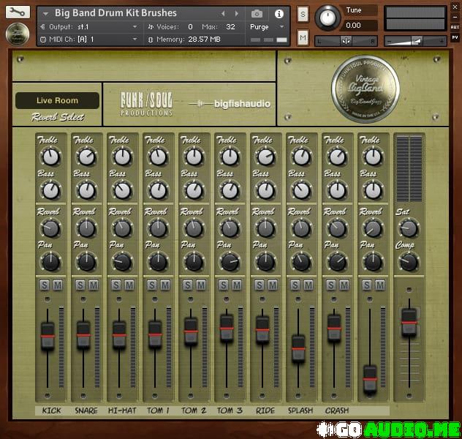Mute the Snare channel
Image resolution: width=462 pixels, height=439 pixels.
coord(93,285)
